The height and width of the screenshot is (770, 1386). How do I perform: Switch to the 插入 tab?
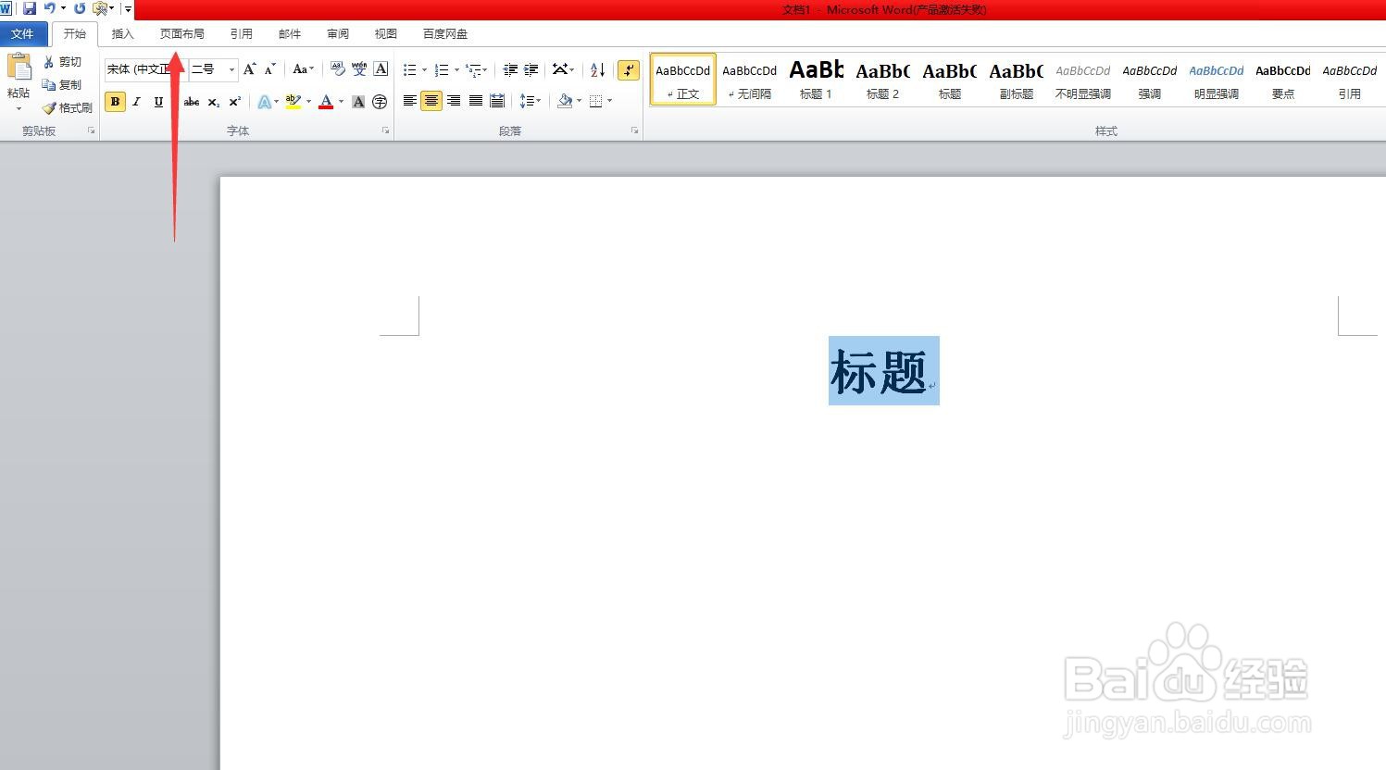122,34
